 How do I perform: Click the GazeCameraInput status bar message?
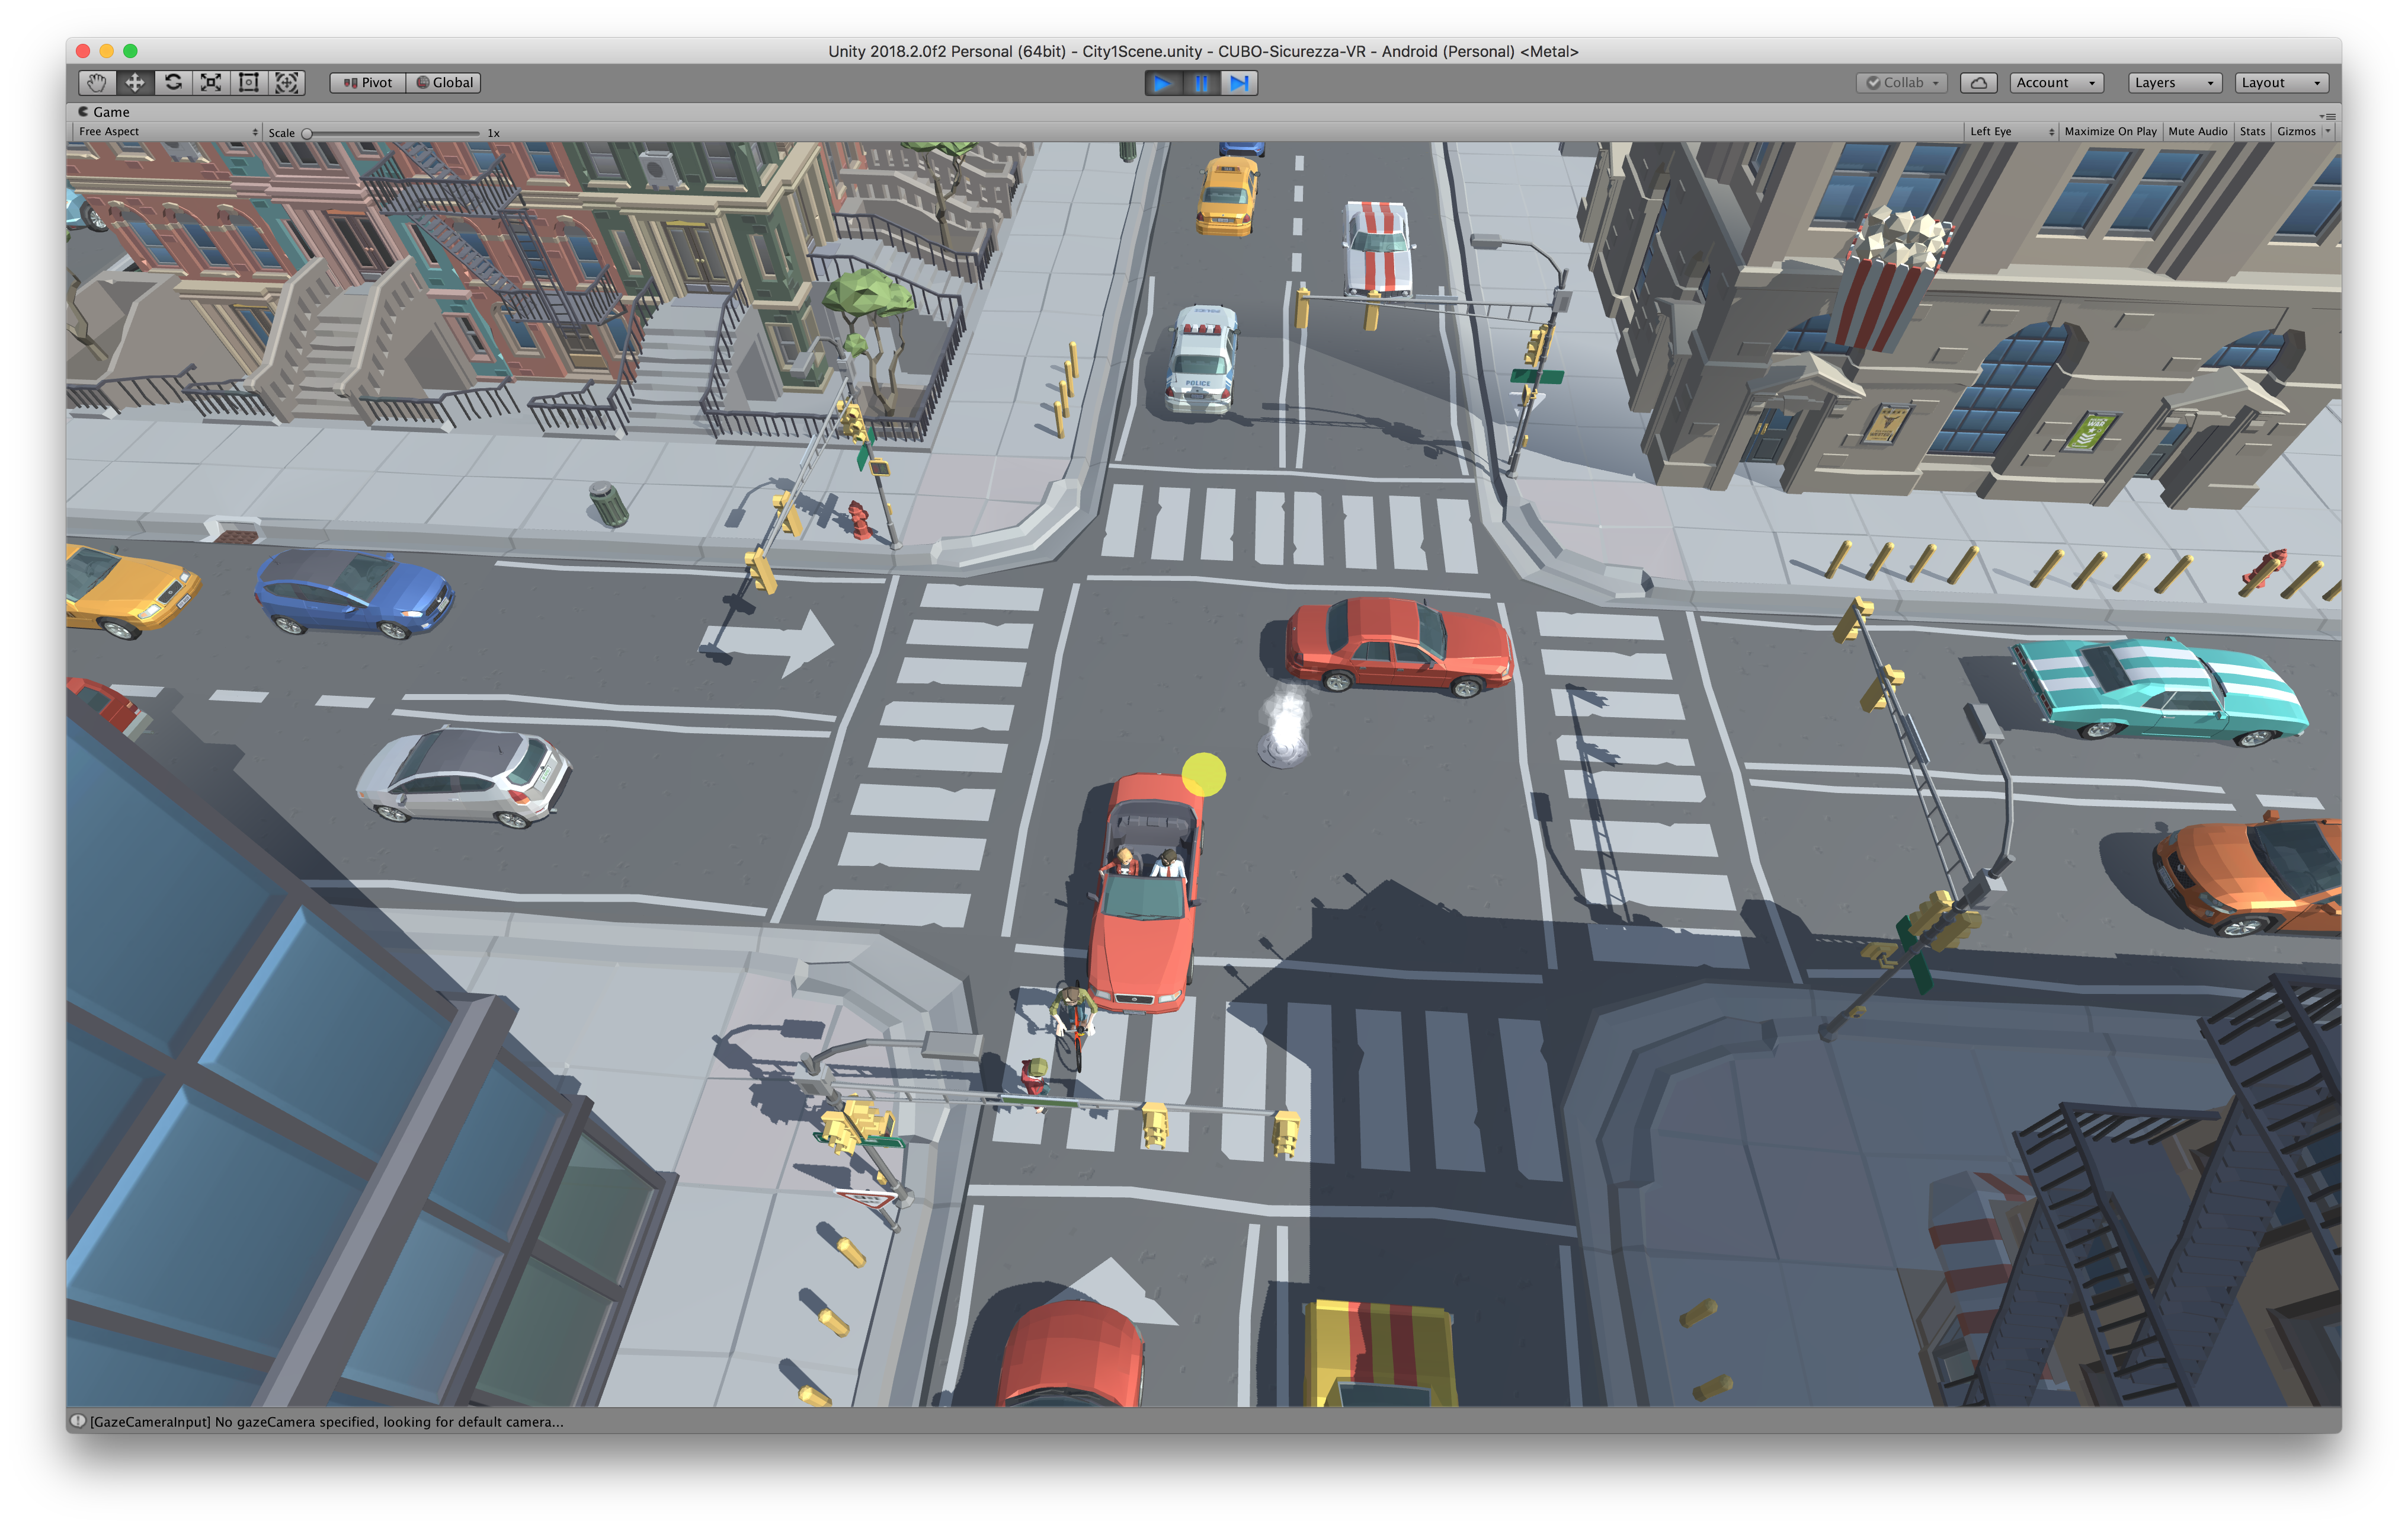coord(328,1422)
